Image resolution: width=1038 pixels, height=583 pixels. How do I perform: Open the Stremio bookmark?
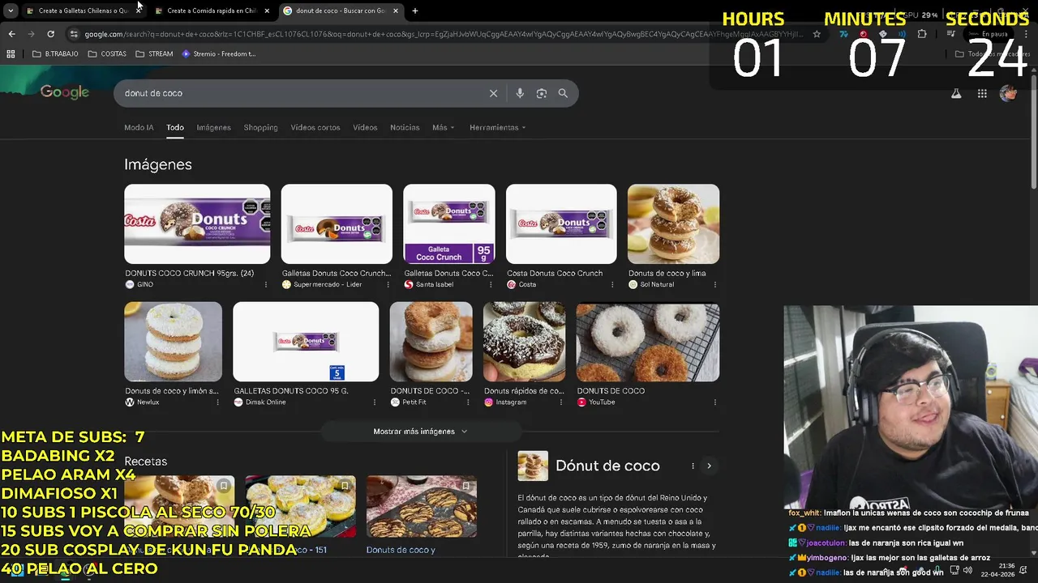(219, 53)
